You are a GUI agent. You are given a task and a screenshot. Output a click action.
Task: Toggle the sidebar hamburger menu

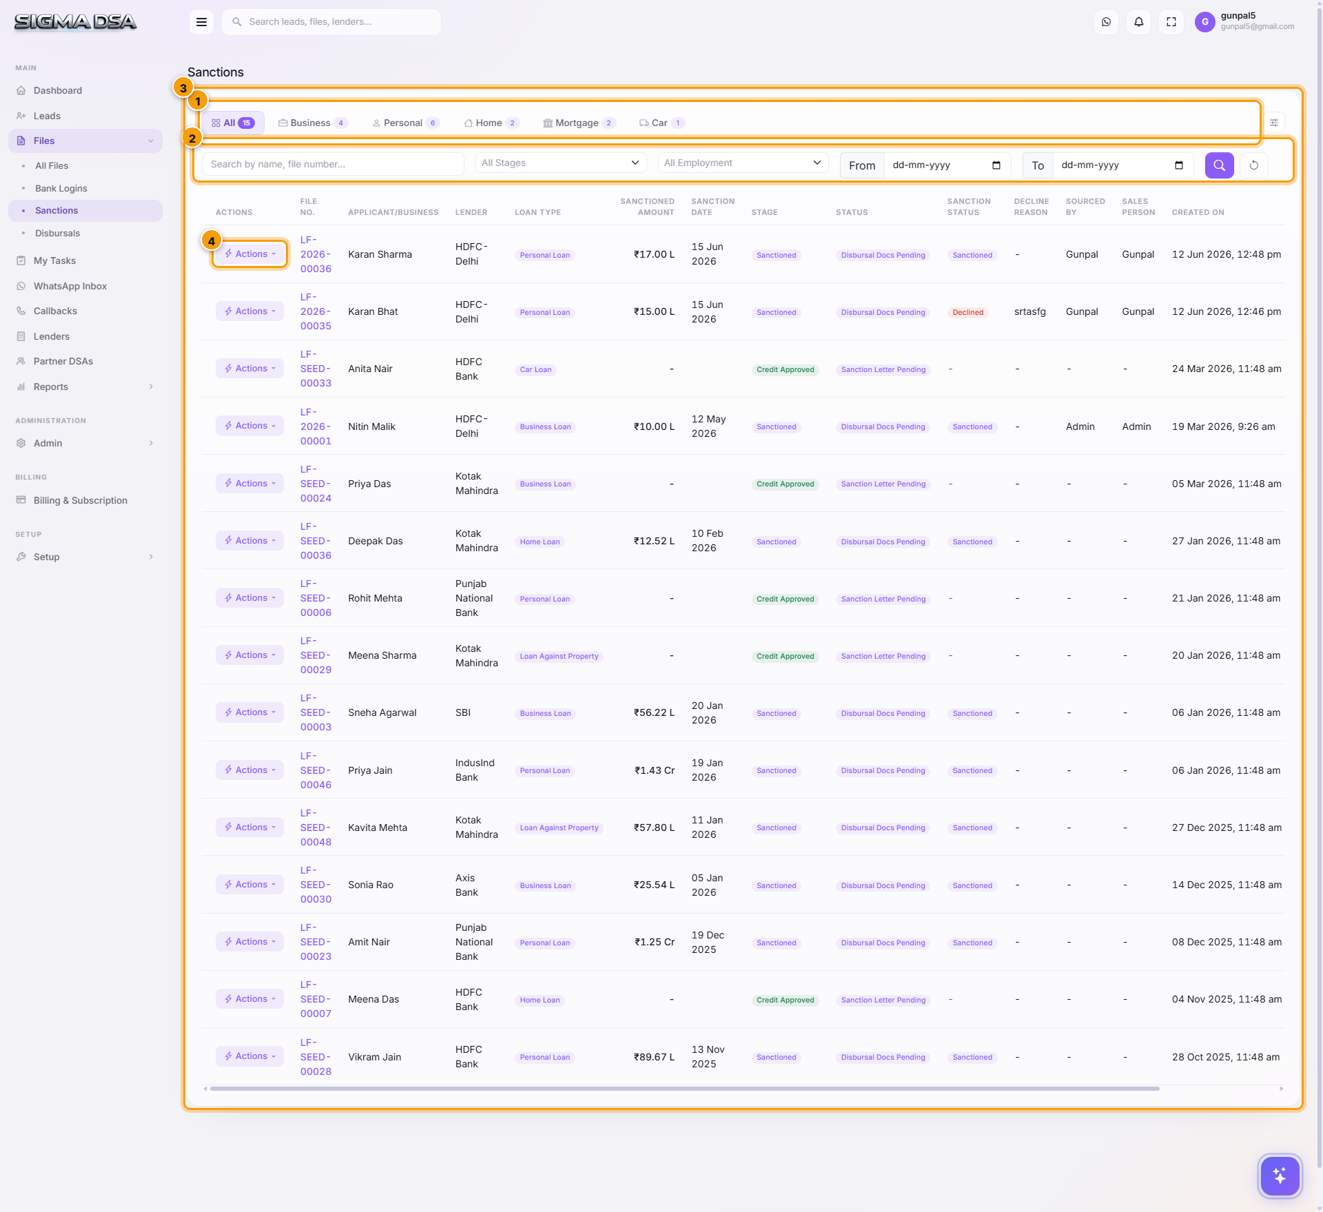click(x=201, y=22)
